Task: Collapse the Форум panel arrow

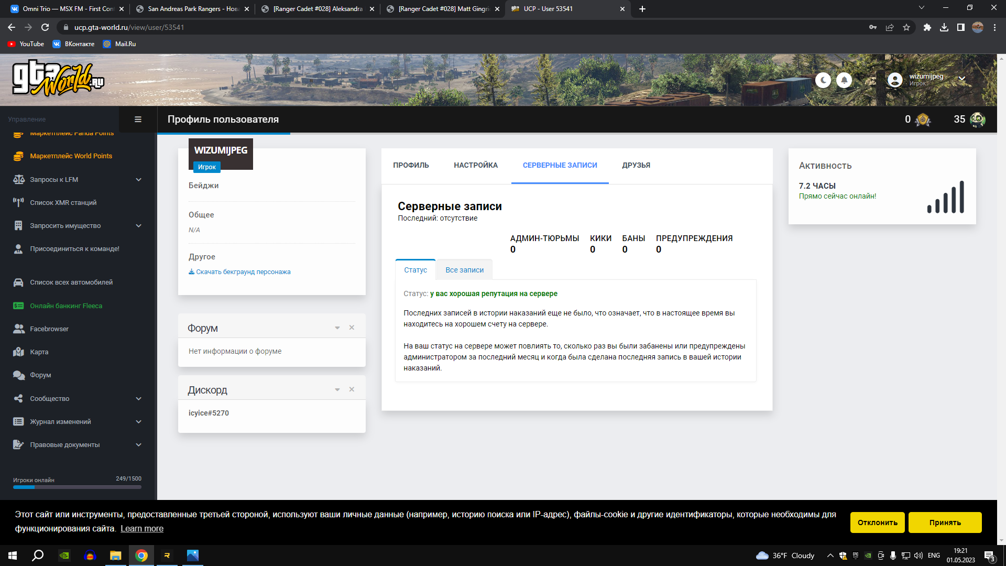Action: pyautogui.click(x=337, y=328)
